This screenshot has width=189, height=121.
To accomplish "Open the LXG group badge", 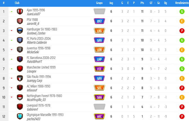I will click(99, 31).
